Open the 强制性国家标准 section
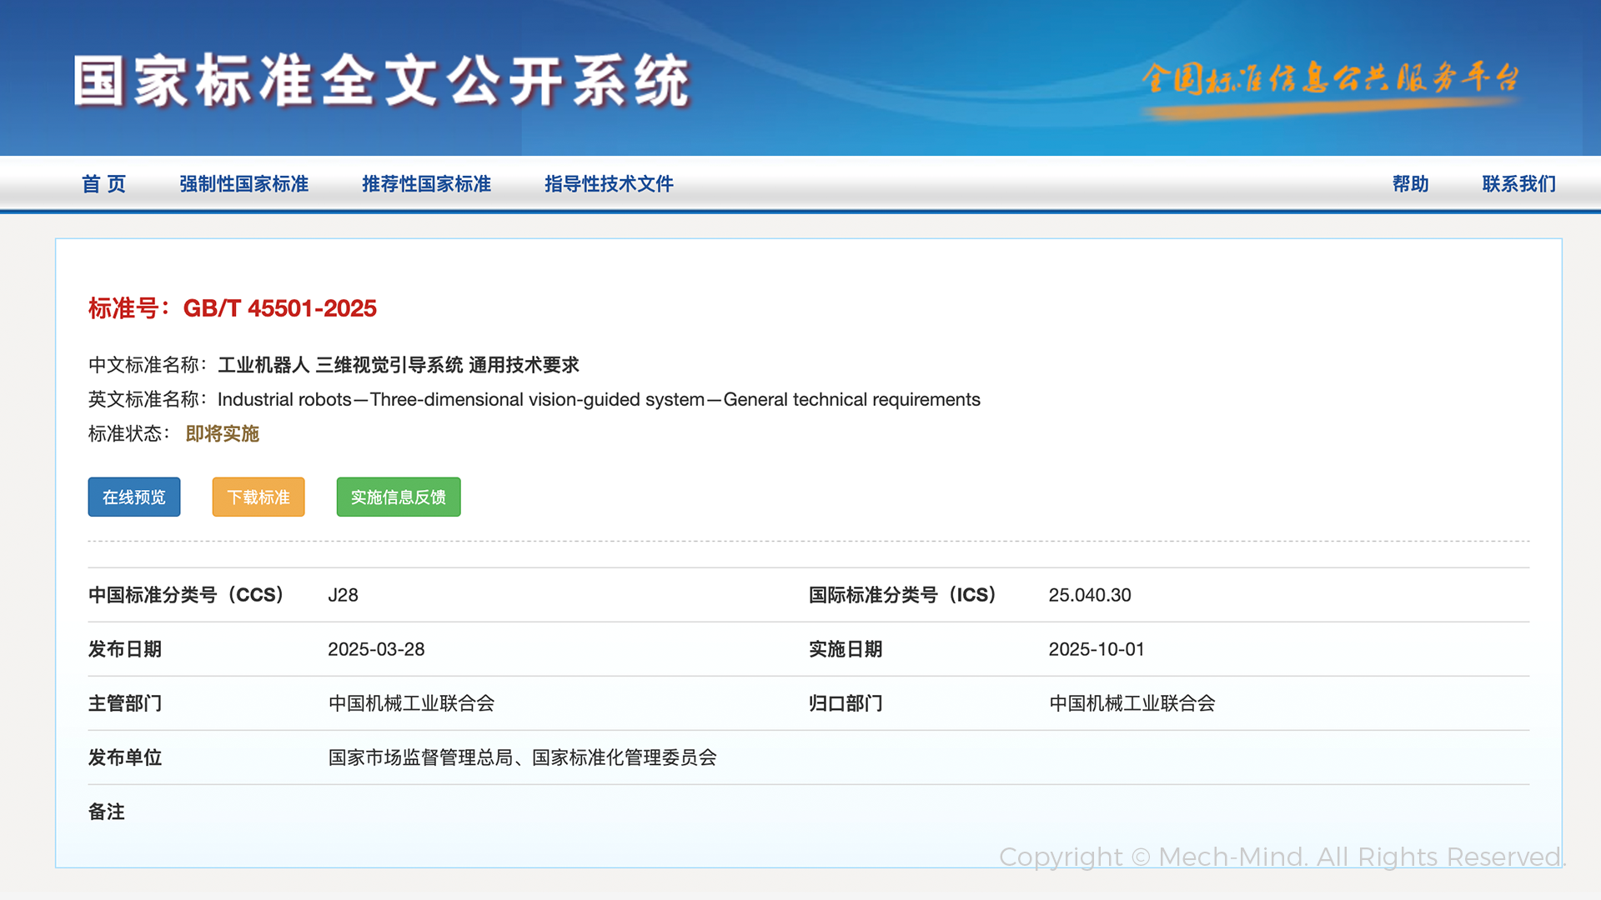The height and width of the screenshot is (900, 1601). [243, 184]
